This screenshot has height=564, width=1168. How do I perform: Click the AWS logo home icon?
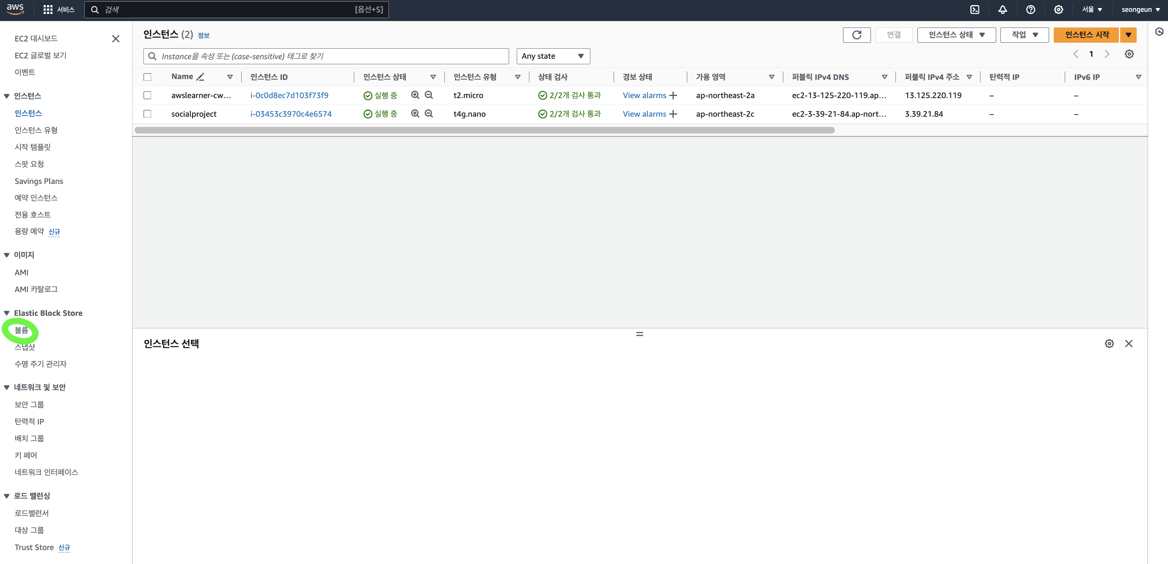coord(15,10)
